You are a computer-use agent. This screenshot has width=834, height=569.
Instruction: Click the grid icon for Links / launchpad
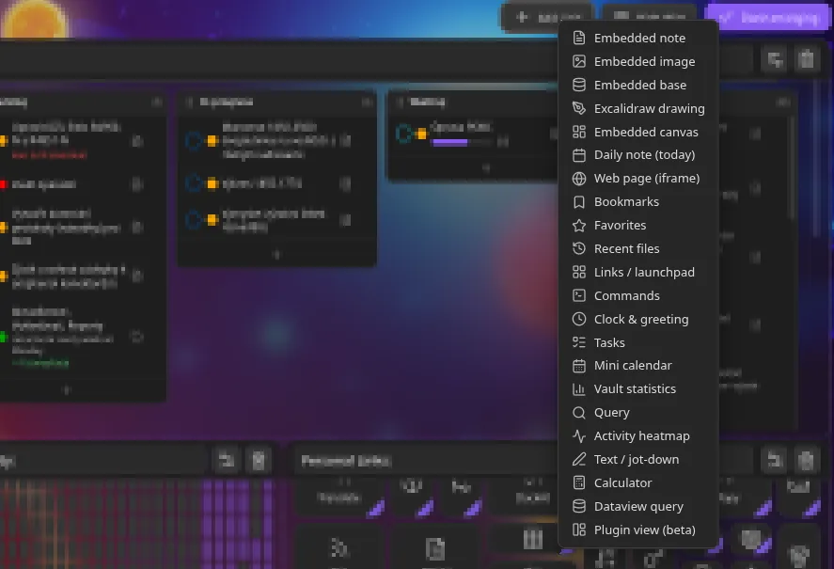[578, 272]
